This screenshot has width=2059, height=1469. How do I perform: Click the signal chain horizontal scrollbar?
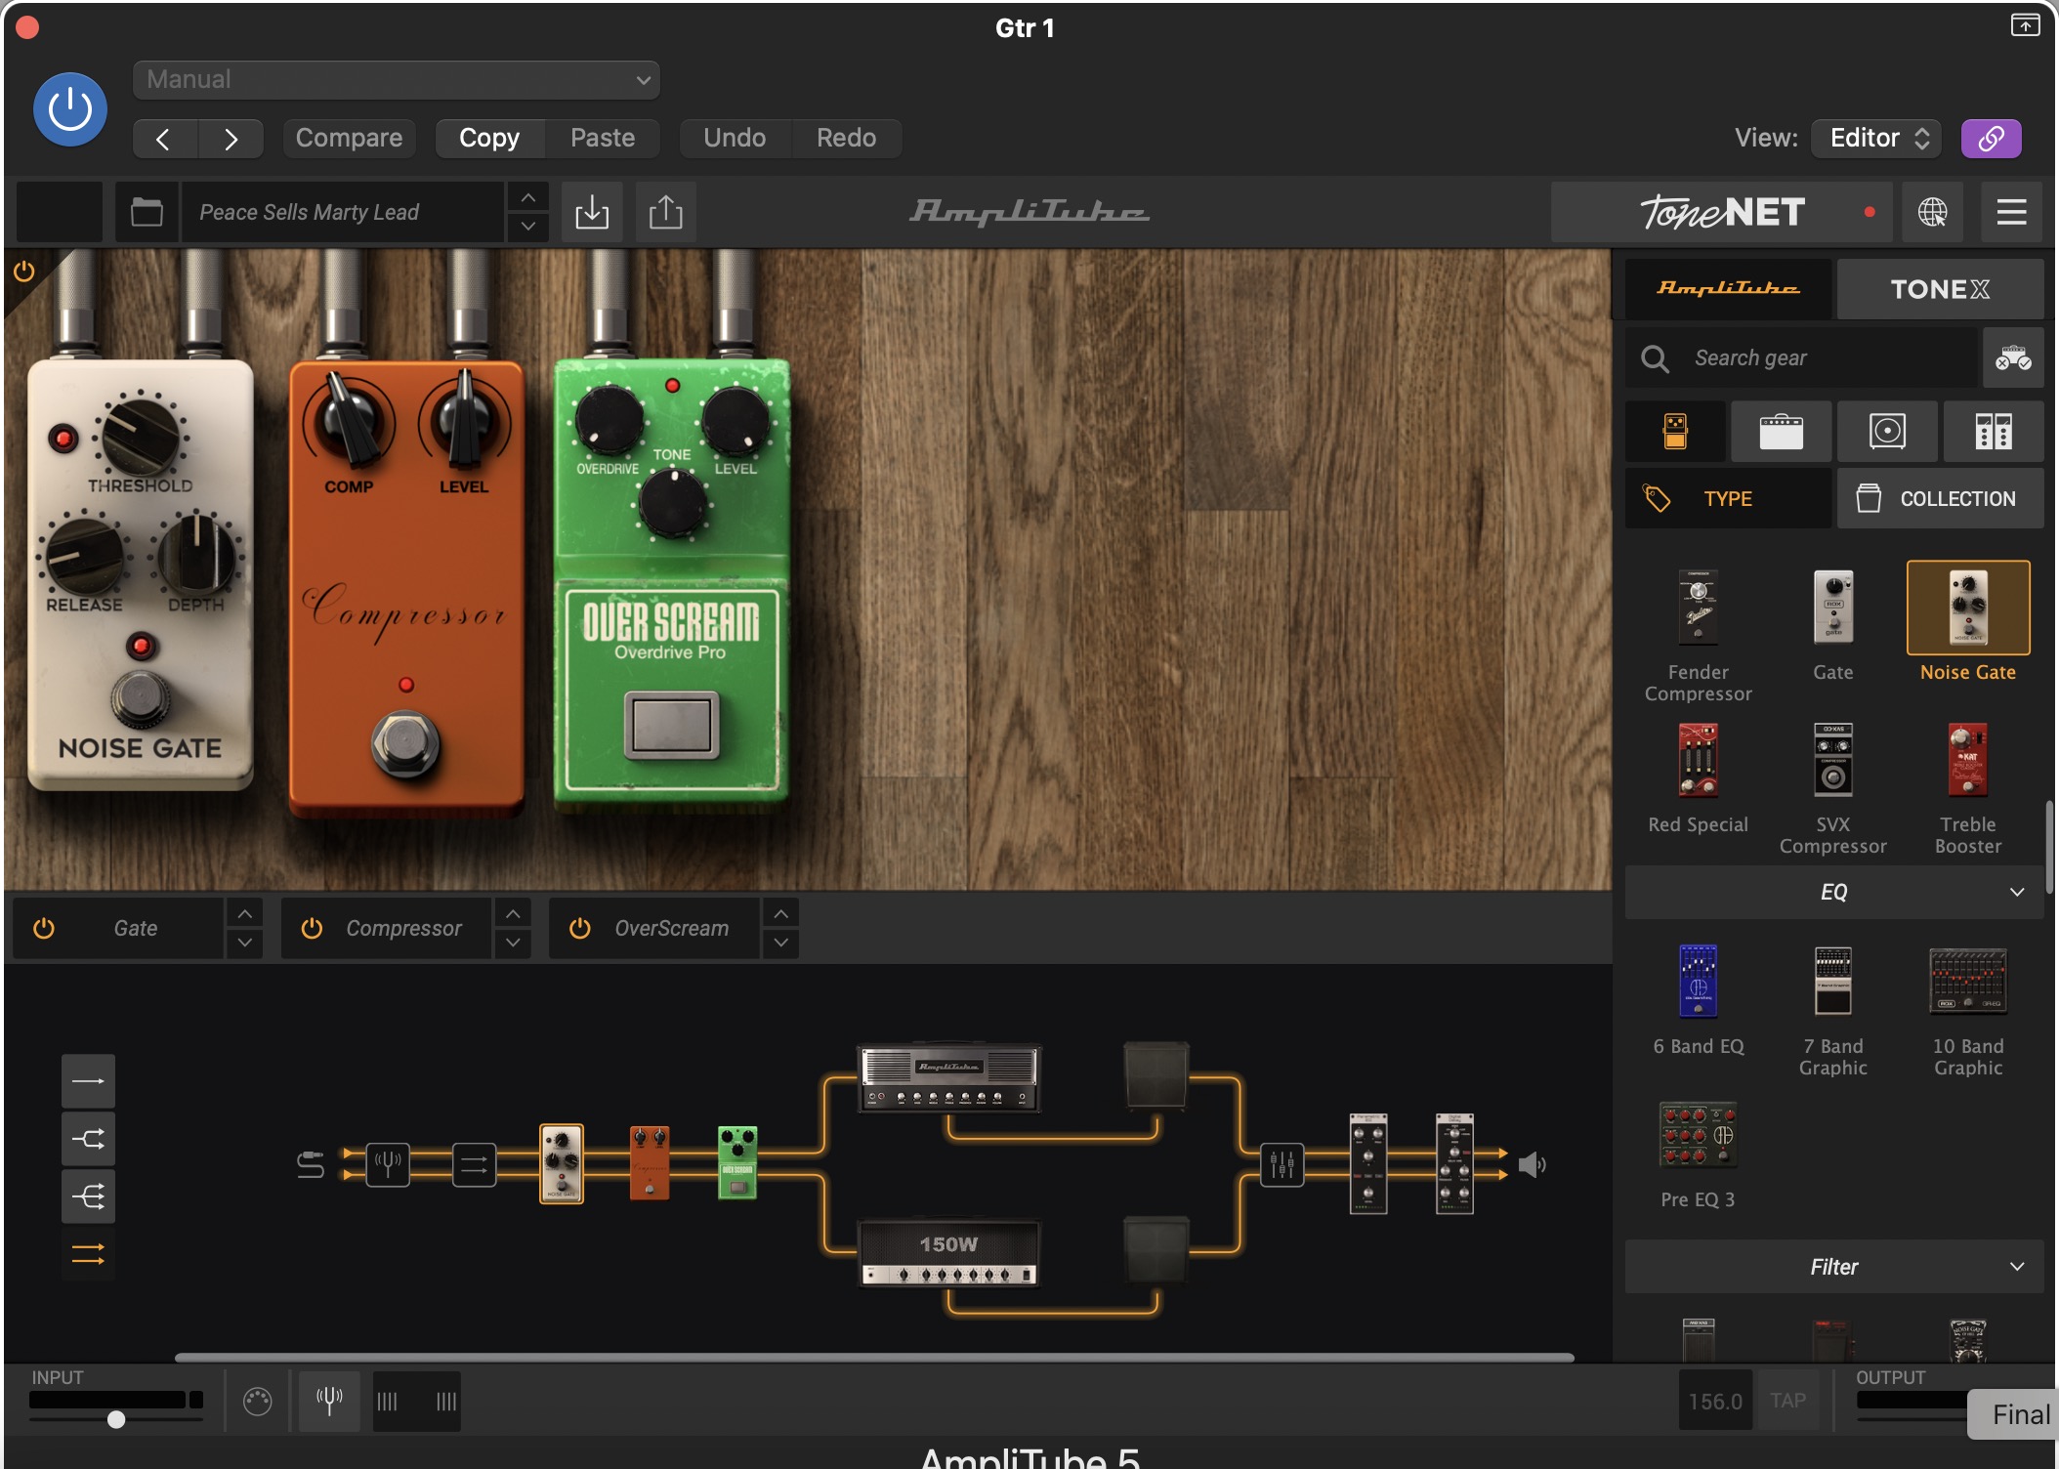pos(874,1357)
